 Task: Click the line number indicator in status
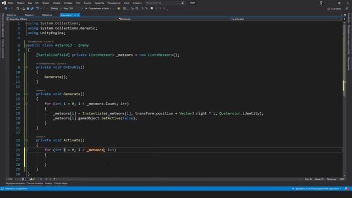point(308,179)
